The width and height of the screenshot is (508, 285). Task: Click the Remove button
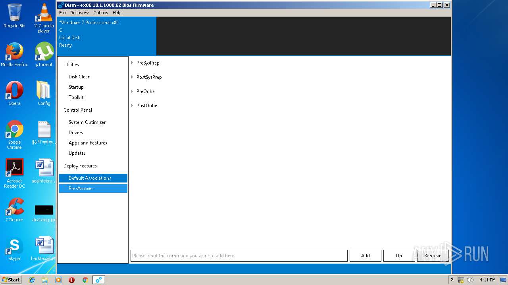433,256
